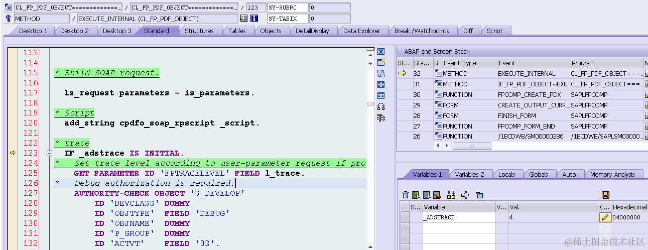This screenshot has height=250, width=648.
Task: Click the code editor vertical scrollbar thumb
Action: click(370, 104)
